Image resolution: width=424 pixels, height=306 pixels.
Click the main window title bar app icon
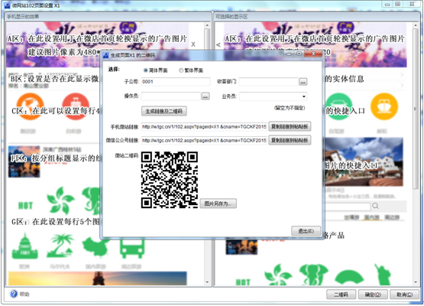[x=7, y=5]
